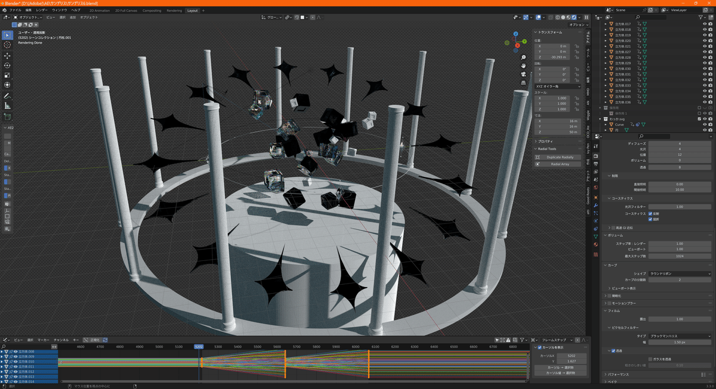Switch to the Compositing workspace tab

pos(152,10)
